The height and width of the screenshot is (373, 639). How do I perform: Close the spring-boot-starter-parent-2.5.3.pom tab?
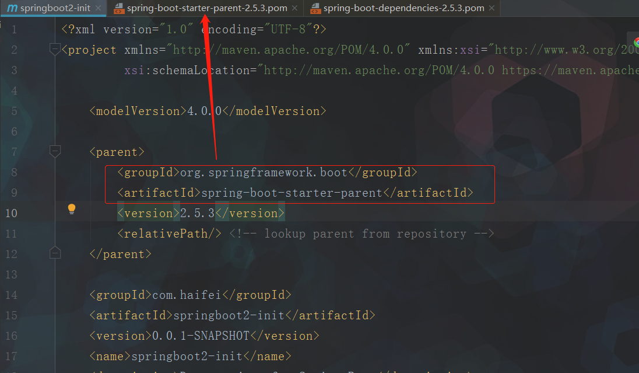click(294, 8)
